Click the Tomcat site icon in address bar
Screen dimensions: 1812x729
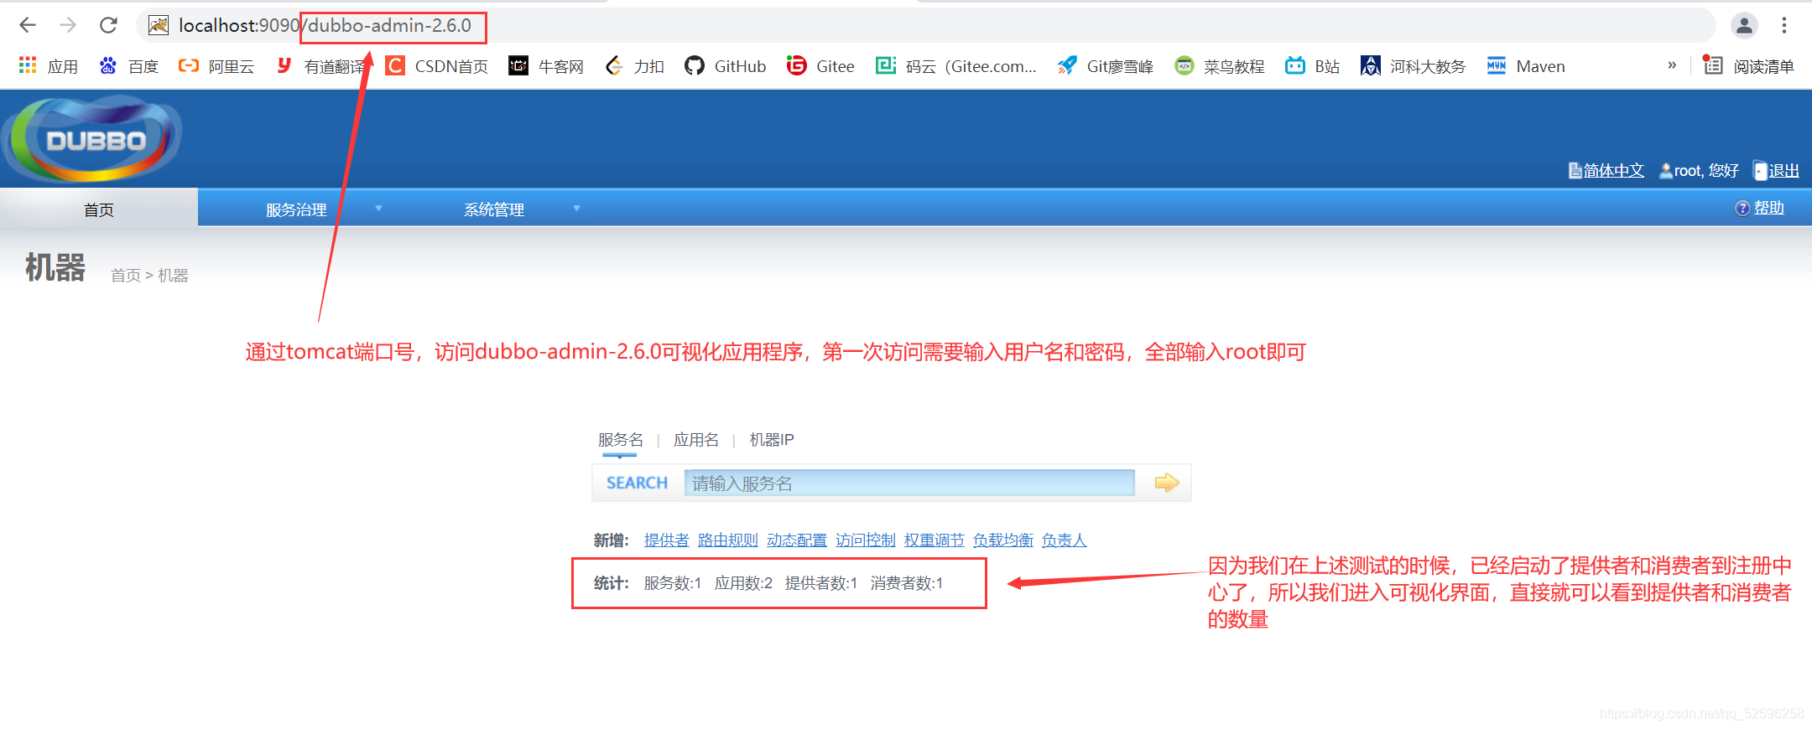(x=159, y=25)
